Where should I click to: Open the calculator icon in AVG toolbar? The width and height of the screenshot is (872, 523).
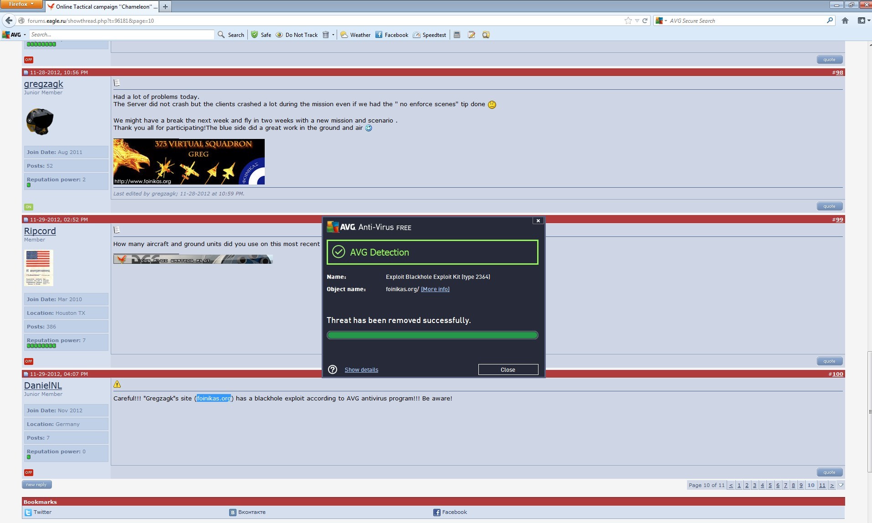click(457, 35)
